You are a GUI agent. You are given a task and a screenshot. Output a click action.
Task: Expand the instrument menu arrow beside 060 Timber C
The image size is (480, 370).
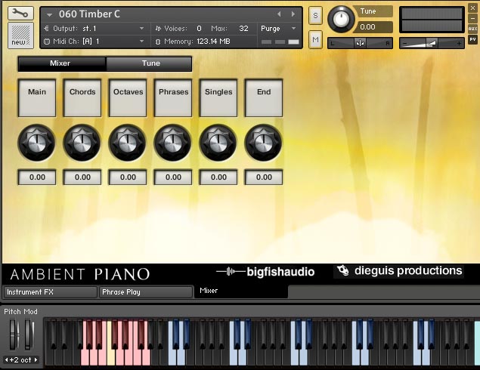click(x=49, y=14)
